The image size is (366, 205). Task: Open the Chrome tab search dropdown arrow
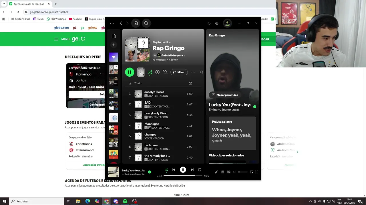coord(4,4)
